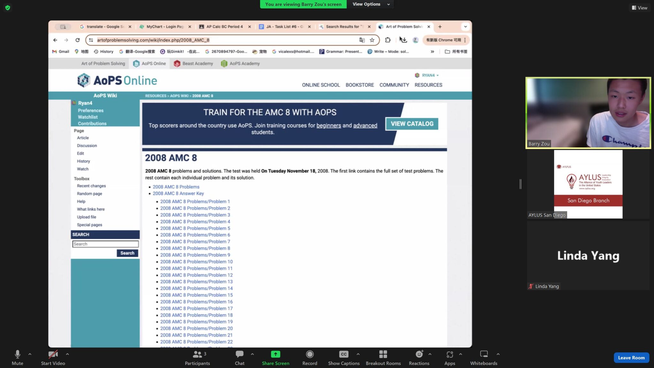Expand chat options arrow

252,354
